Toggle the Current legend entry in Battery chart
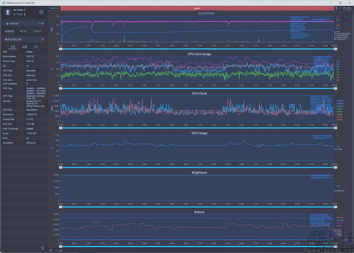Screen dimensions: 354x253 [338, 236]
